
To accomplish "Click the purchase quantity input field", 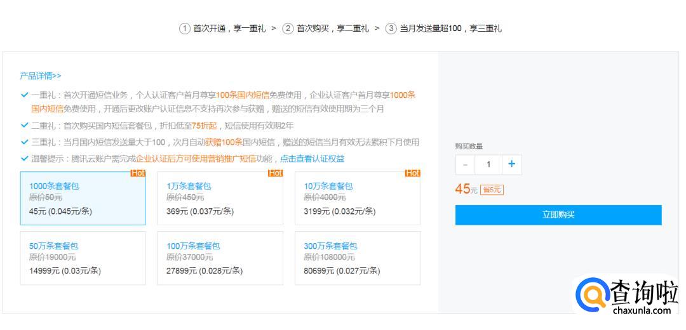I will pos(488,164).
